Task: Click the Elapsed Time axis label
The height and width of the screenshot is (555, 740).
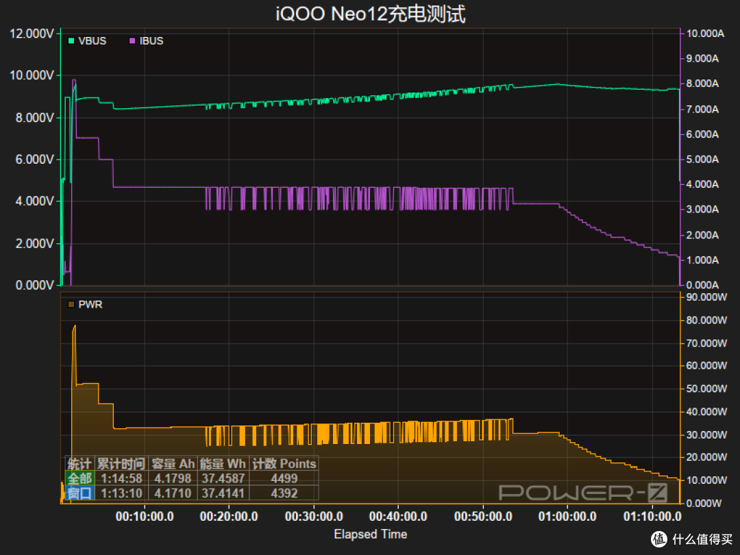Action: coord(371,534)
